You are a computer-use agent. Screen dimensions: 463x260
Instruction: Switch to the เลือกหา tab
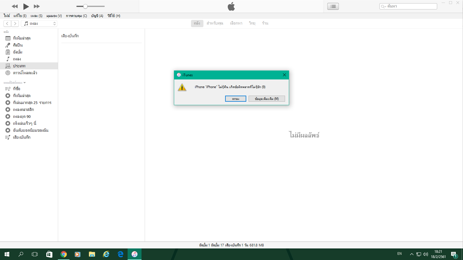pos(236,23)
